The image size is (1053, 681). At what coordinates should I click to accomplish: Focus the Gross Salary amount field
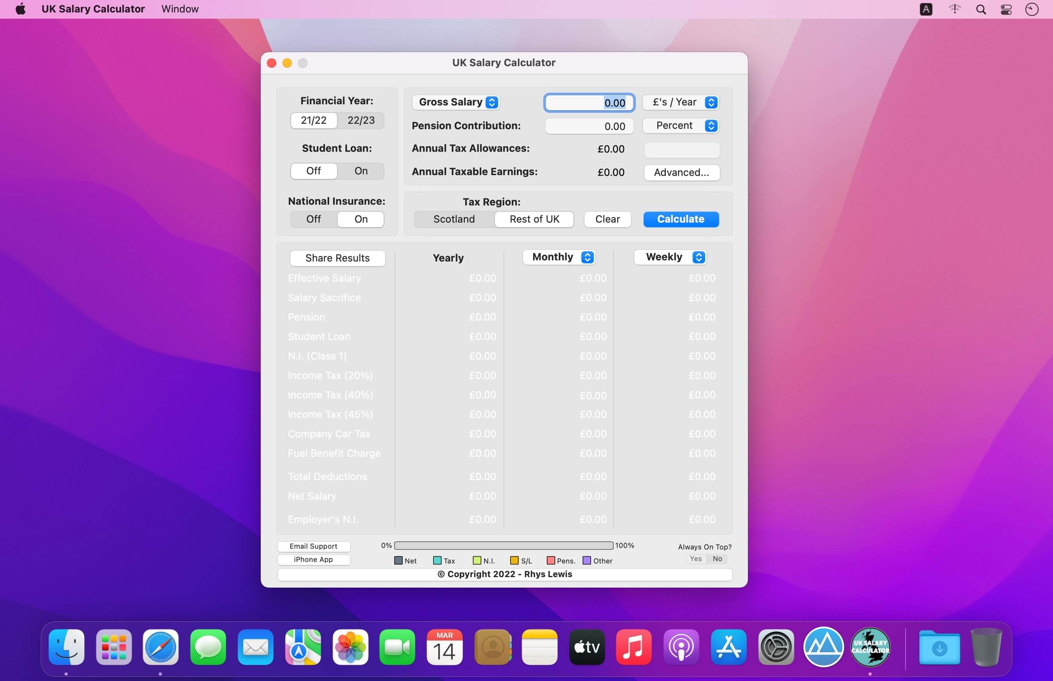(589, 103)
